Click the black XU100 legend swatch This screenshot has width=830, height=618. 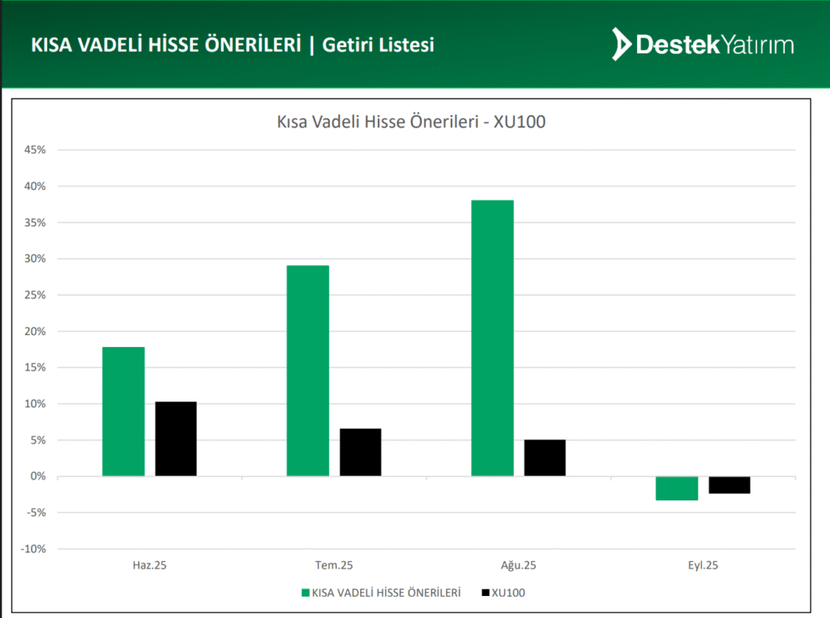click(486, 593)
